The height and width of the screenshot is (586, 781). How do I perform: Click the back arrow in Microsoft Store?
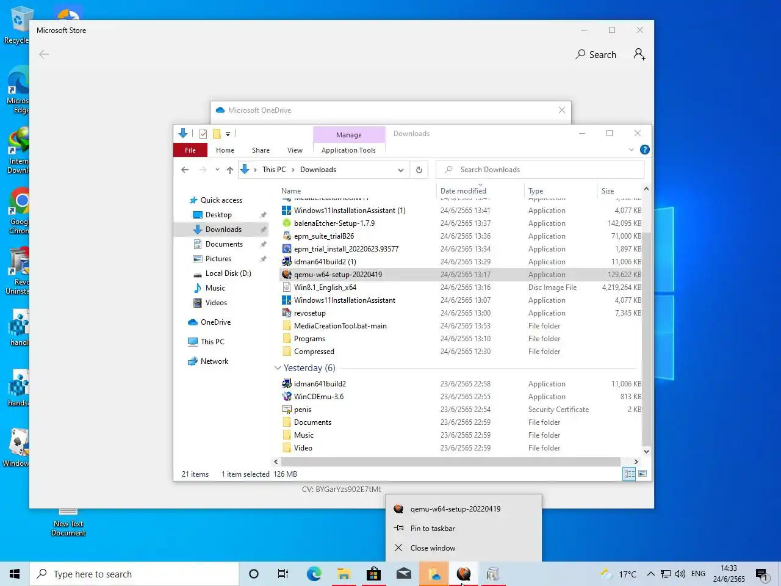44,54
